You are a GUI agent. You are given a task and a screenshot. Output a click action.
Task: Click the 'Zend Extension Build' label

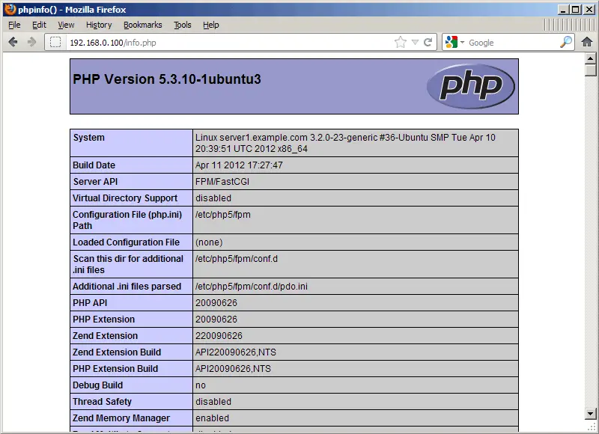tap(117, 352)
